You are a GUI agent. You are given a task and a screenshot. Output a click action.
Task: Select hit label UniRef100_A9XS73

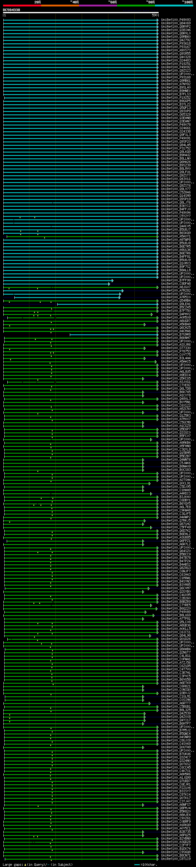[x=176, y=50]
